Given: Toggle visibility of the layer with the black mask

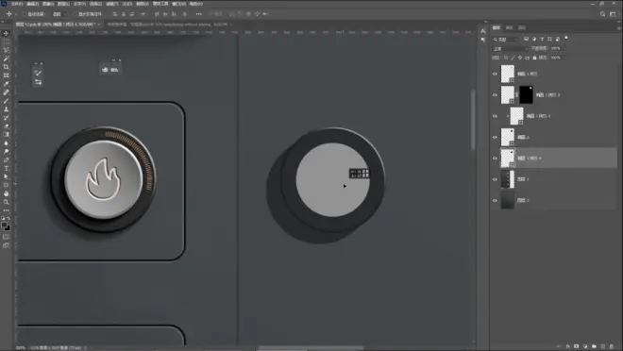Looking at the screenshot, I should pos(495,95).
